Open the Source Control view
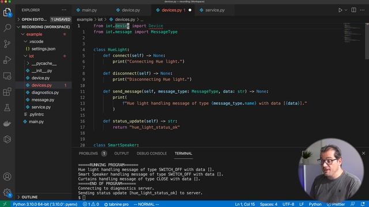This screenshot has height=207, width=369. coord(7,44)
